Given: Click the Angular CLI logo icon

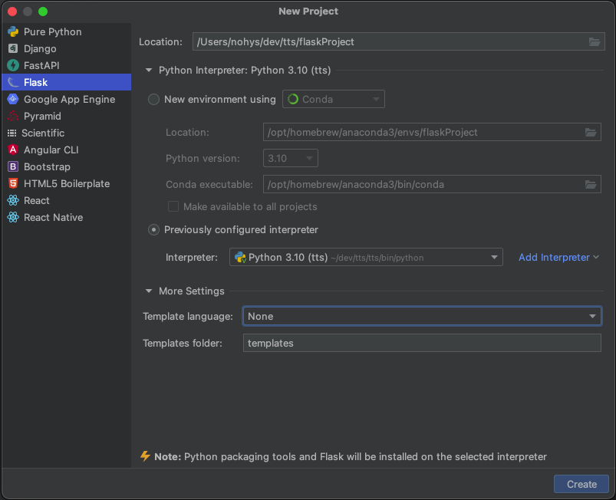Looking at the screenshot, I should click(13, 150).
